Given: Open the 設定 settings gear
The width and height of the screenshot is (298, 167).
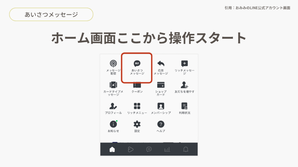Looking at the screenshot, I should (x=137, y=124).
